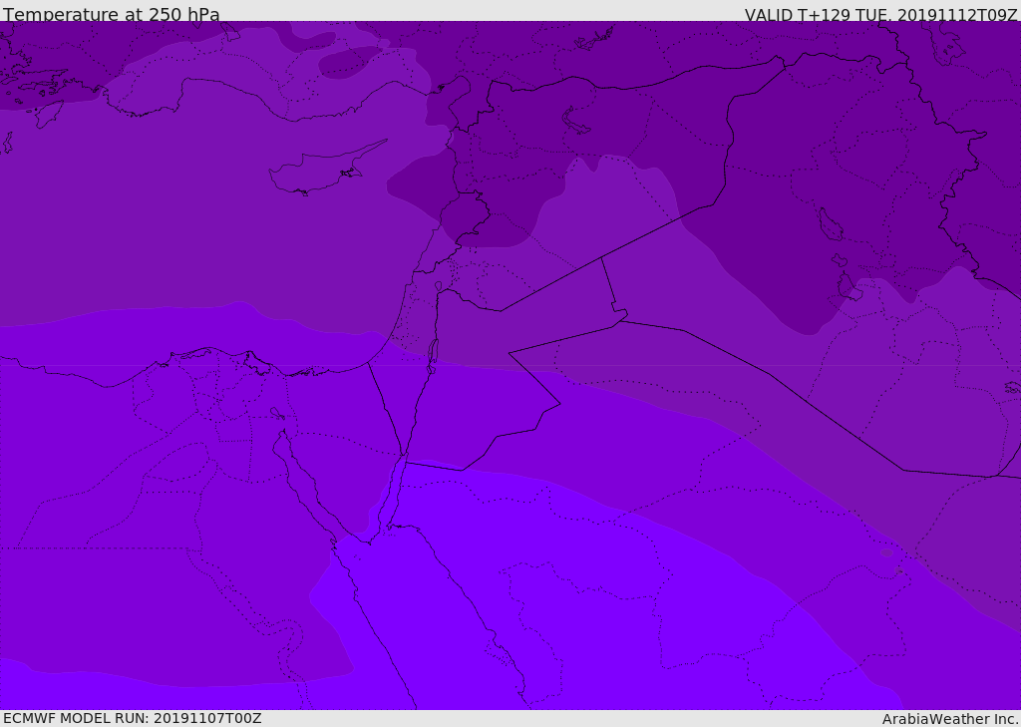Click the 'ECMWF MODEL RUN: 20191107T00Z' label
Screen dimensions: 1021x727
point(133,718)
